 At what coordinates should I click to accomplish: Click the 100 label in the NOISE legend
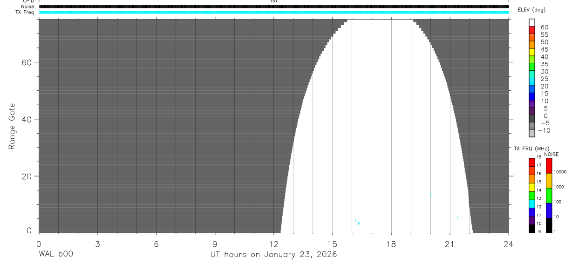coord(558,202)
